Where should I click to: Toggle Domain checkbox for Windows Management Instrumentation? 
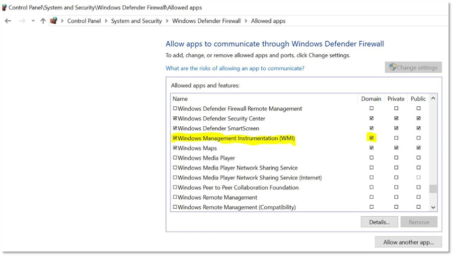(371, 138)
